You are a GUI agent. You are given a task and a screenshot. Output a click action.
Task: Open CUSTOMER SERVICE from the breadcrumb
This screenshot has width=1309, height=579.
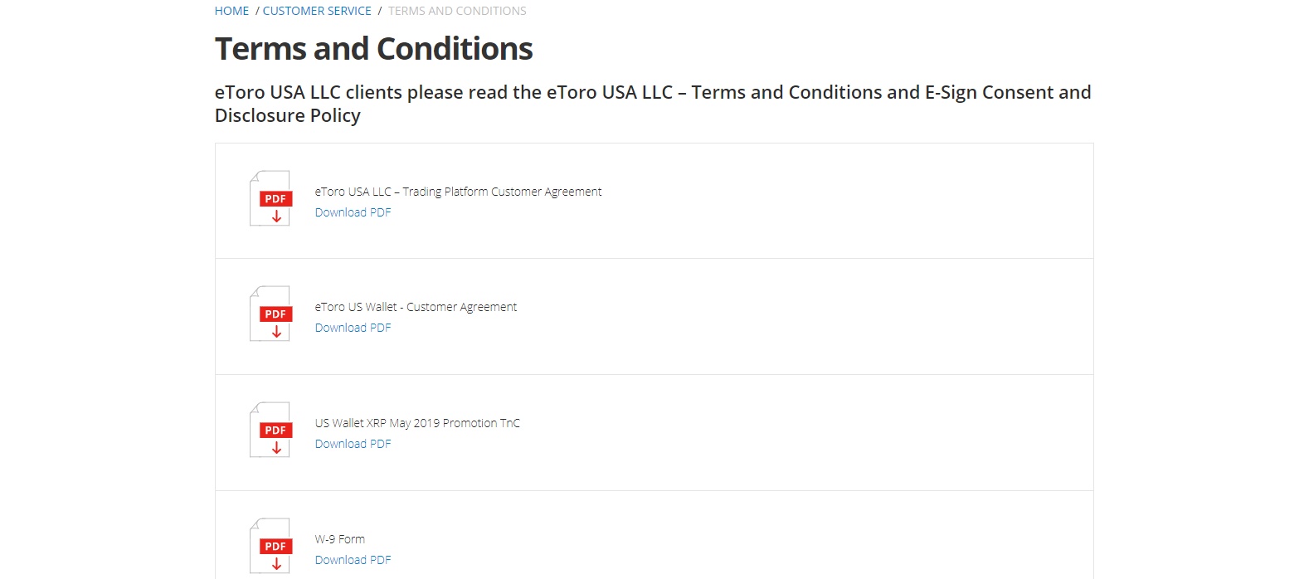pyautogui.click(x=317, y=10)
